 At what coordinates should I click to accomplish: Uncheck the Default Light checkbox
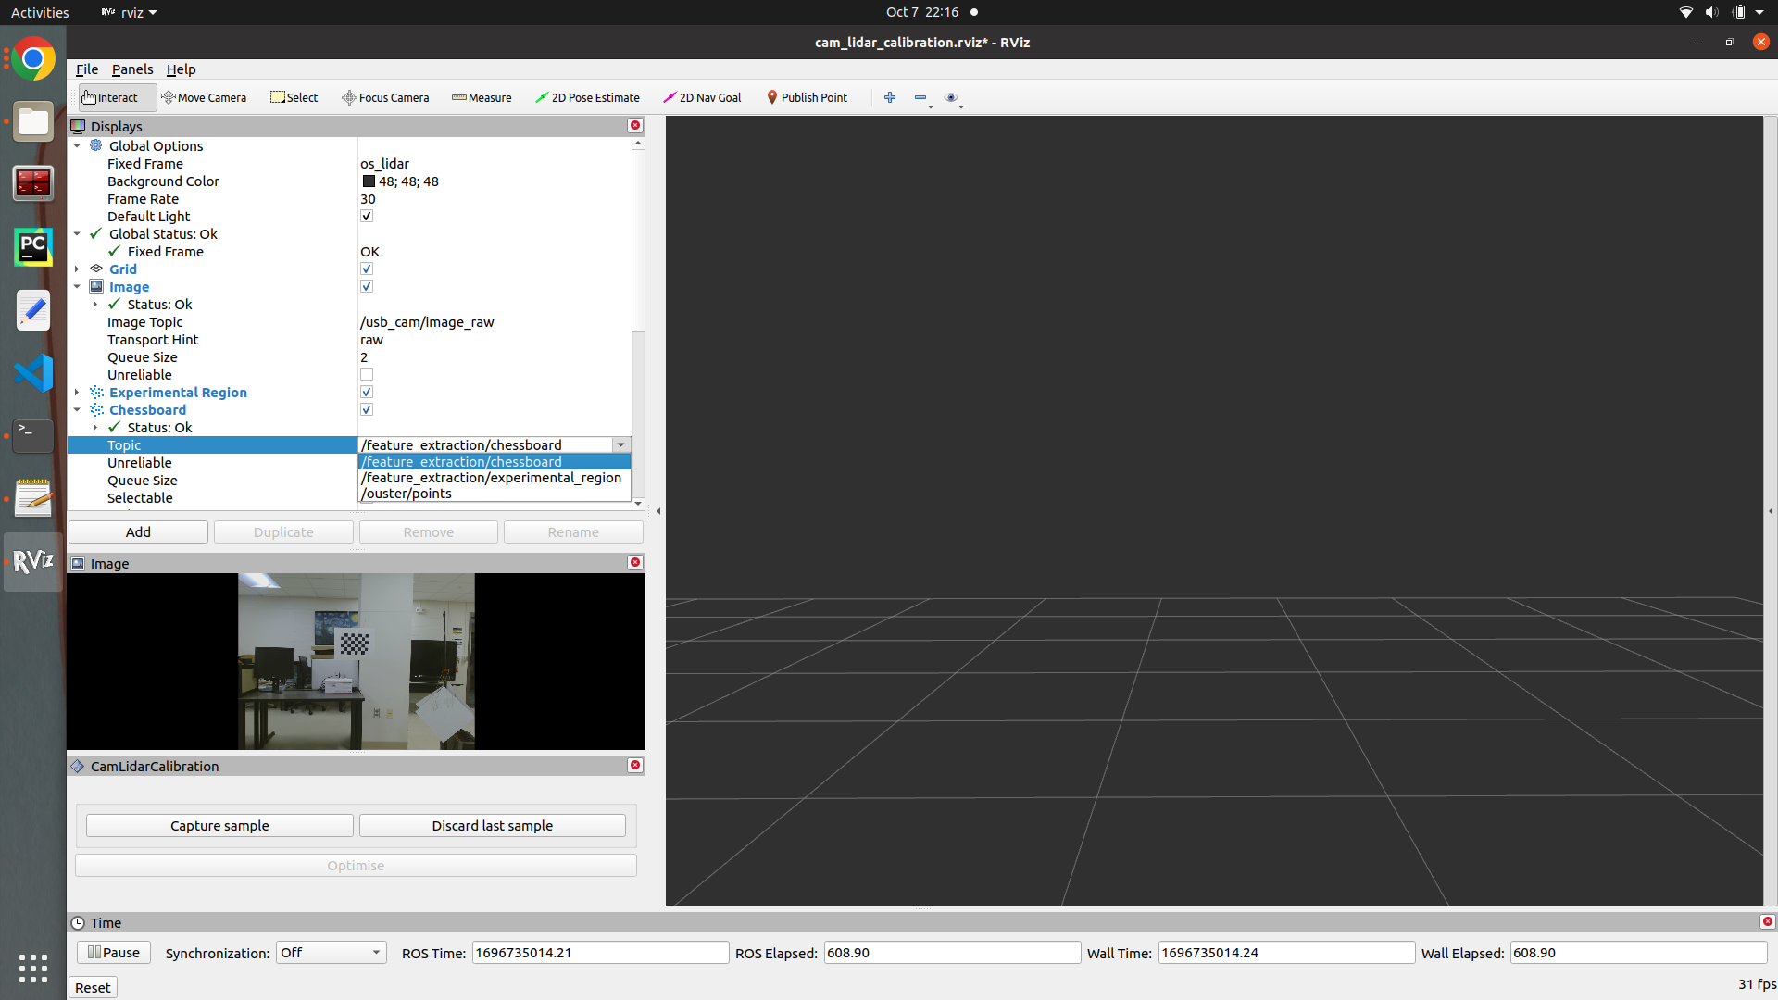pyautogui.click(x=367, y=216)
